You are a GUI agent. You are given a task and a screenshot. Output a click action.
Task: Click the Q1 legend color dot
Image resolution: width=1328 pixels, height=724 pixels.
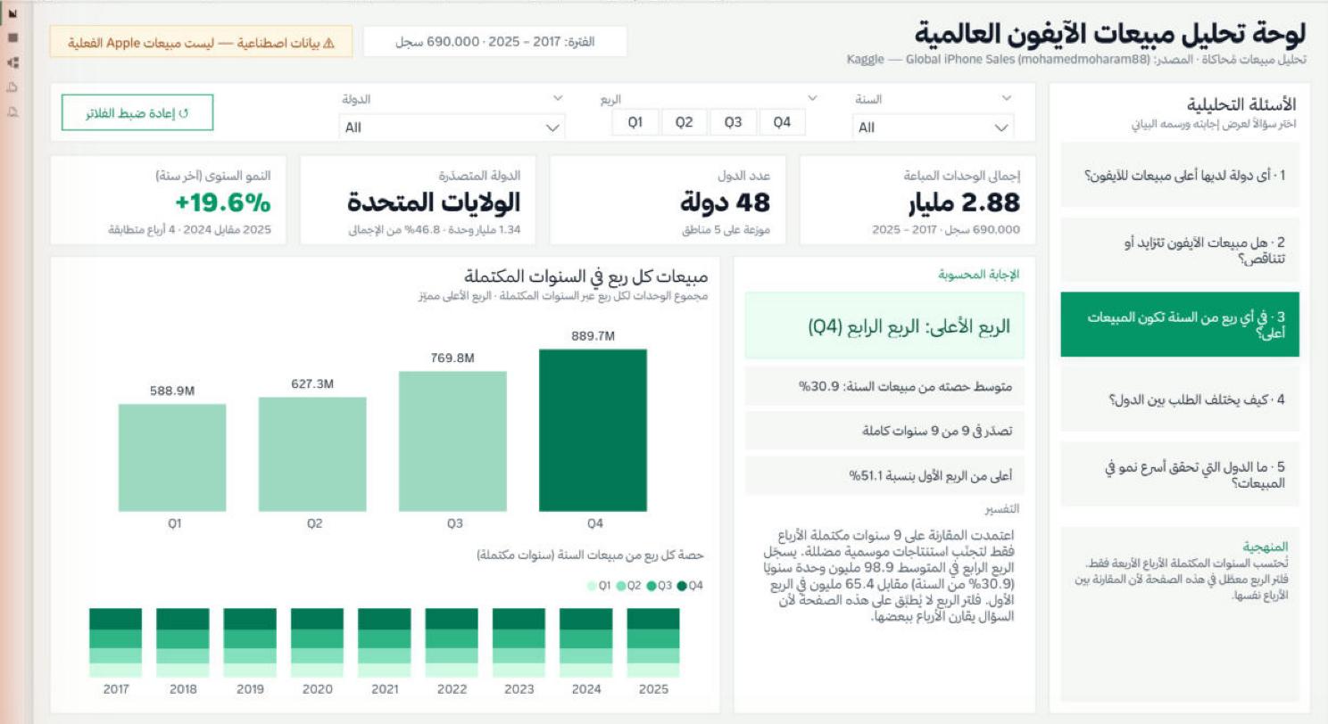[593, 586]
